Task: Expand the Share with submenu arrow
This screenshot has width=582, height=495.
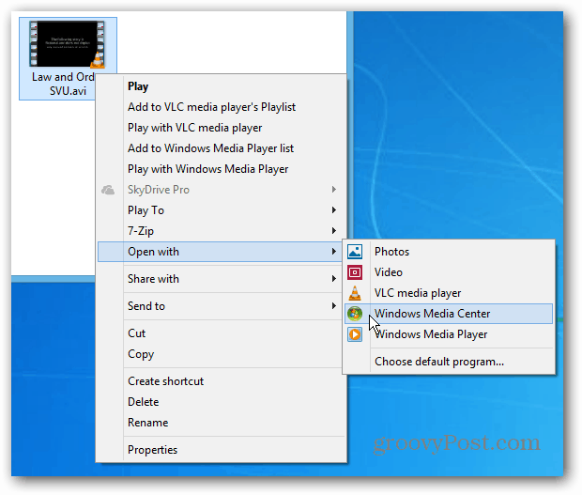Action: click(334, 279)
